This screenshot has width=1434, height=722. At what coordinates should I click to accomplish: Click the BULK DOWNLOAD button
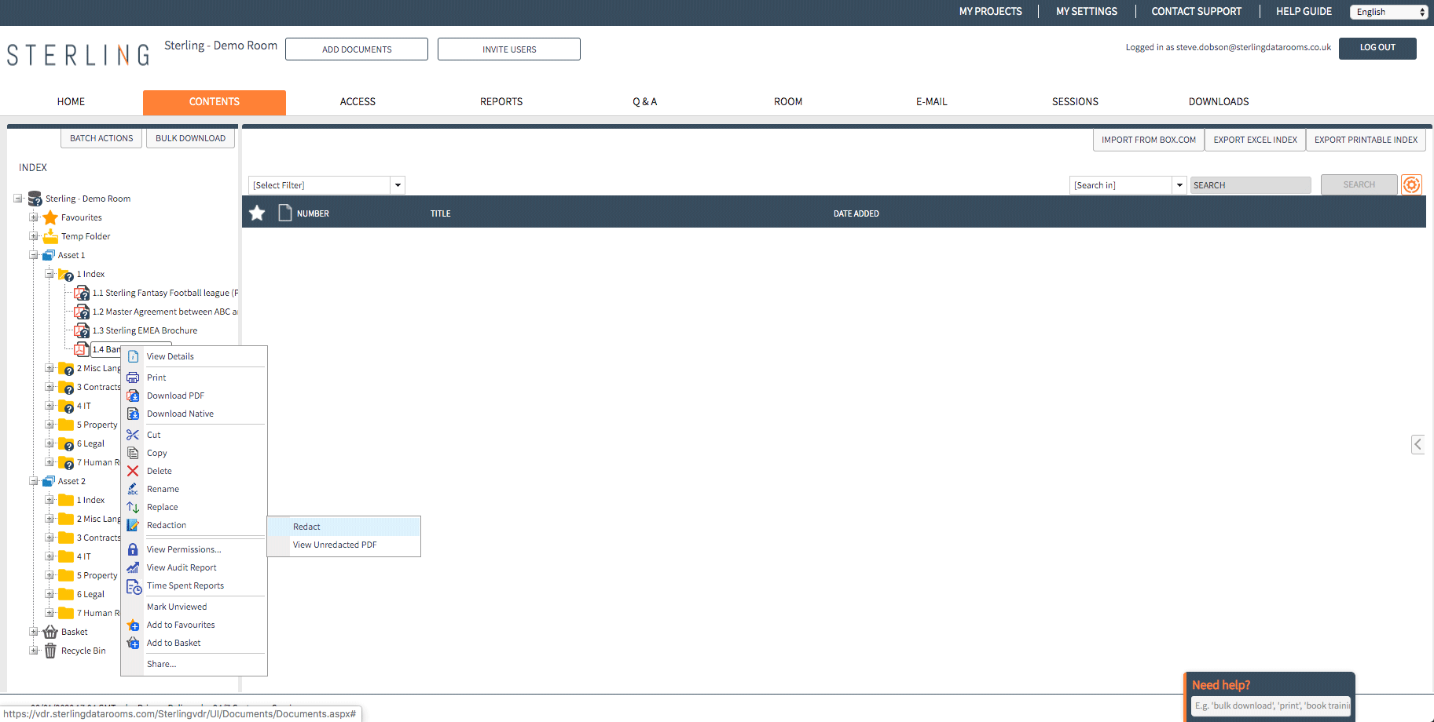[190, 138]
